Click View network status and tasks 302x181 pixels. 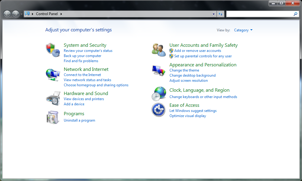point(88,80)
